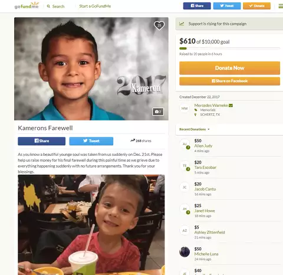Click the blue Share button under title
The height and width of the screenshot is (275, 283).
coord(42,141)
